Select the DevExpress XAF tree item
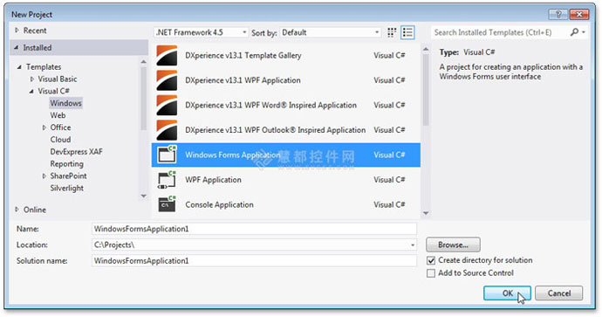This screenshot has width=602, height=317. 77,152
